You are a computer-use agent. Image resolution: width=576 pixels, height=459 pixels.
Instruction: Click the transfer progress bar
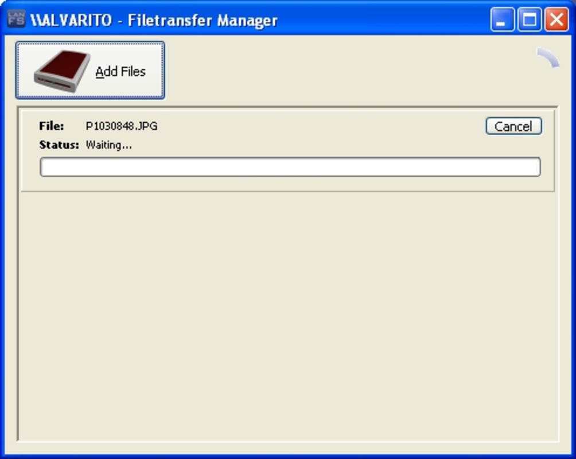(x=290, y=167)
